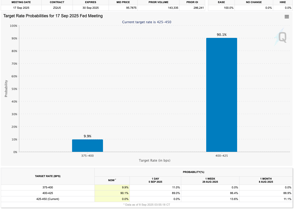Select the MEETING DATE column header
The height and width of the screenshot is (209, 294).
pos(21,2)
